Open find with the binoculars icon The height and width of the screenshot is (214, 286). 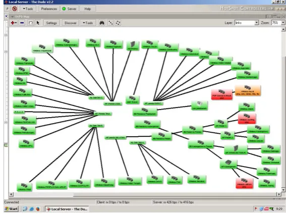coord(102,23)
